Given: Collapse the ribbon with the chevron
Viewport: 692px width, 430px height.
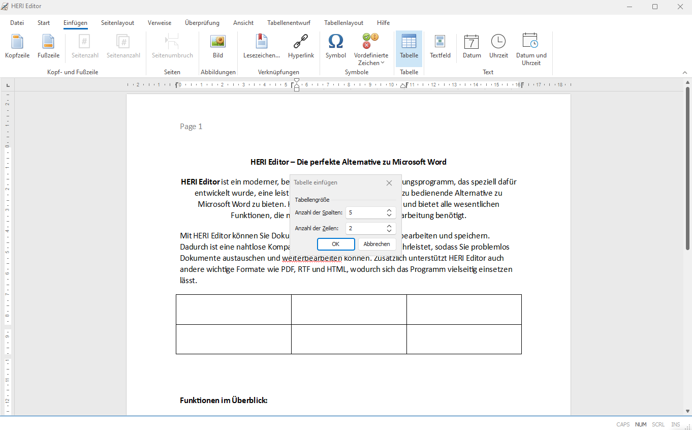Looking at the screenshot, I should click(684, 73).
